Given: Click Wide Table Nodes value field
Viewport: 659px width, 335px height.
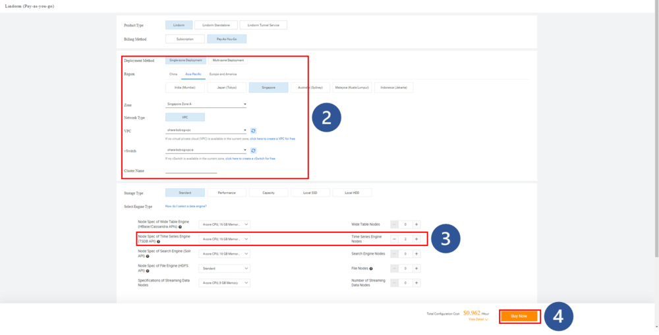Looking at the screenshot, I should tap(405, 224).
